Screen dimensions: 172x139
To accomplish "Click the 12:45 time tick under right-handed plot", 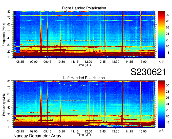I will pos(102,62).
